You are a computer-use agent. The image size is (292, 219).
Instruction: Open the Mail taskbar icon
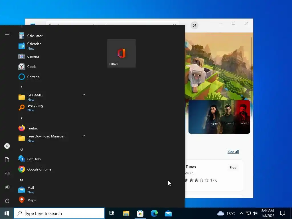(x=168, y=213)
